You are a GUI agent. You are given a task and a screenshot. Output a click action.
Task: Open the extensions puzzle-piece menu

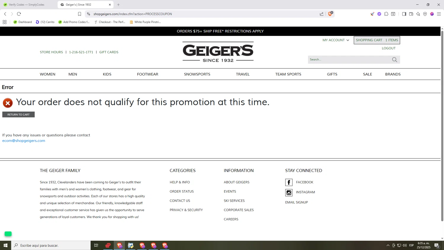[x=386, y=14]
